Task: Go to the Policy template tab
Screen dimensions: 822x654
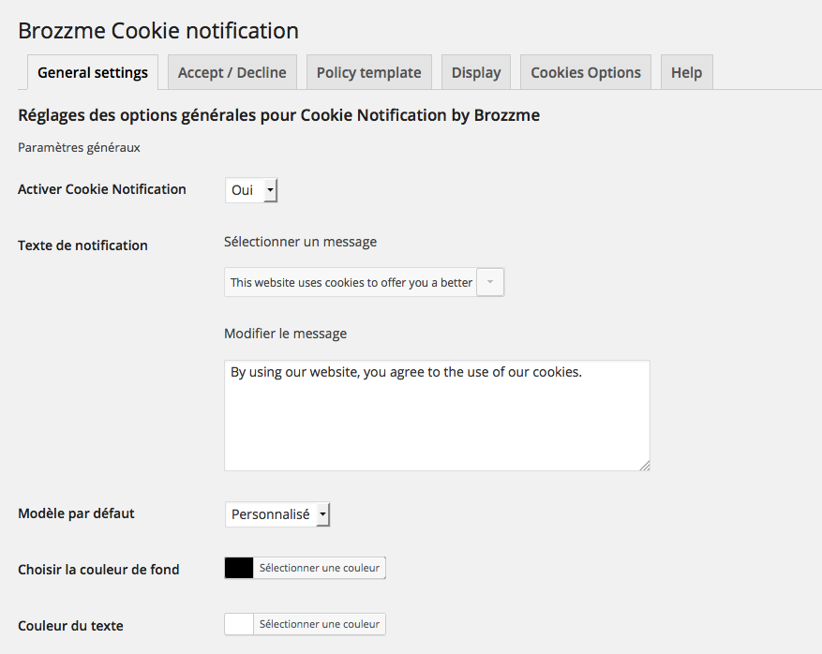Action: (x=368, y=73)
